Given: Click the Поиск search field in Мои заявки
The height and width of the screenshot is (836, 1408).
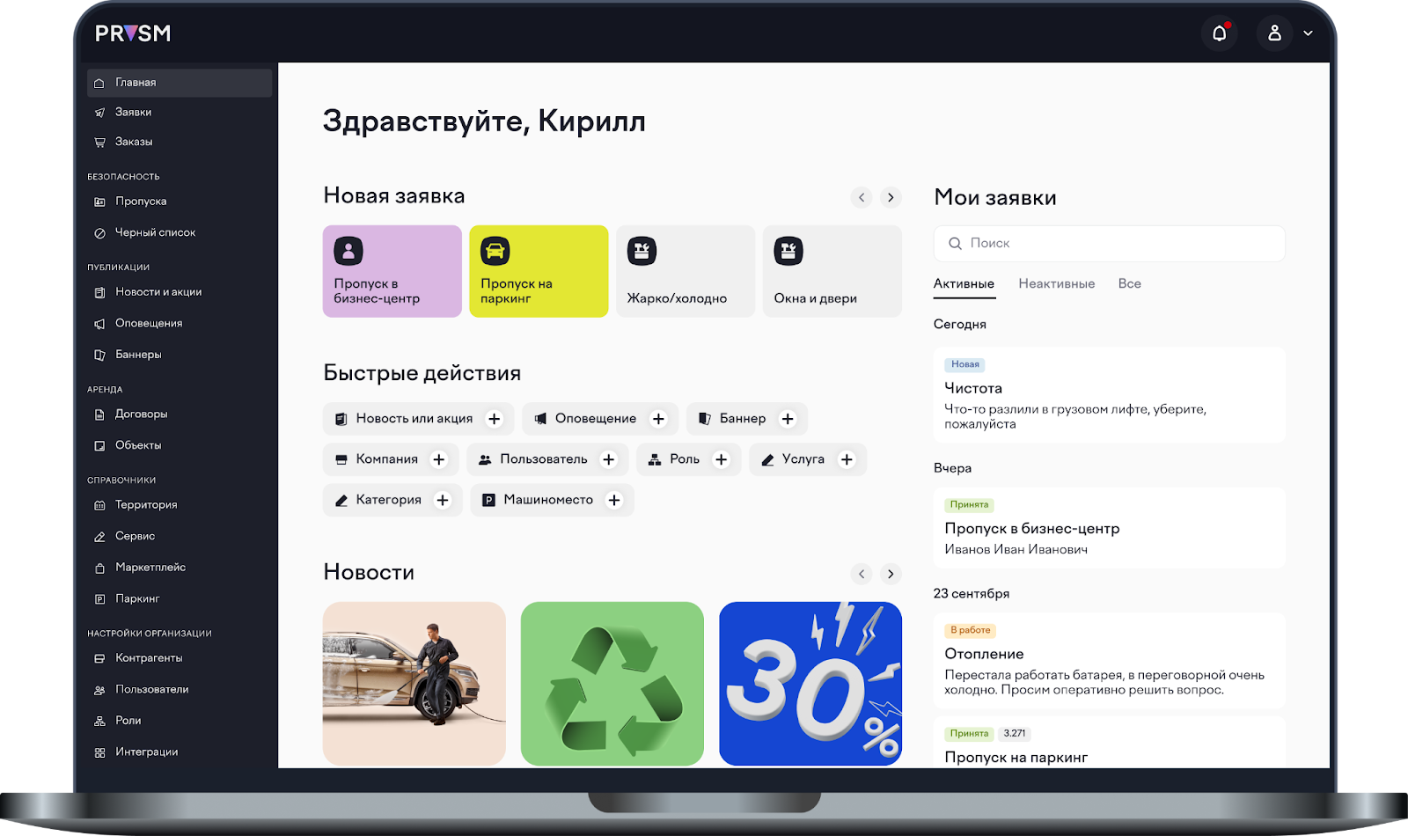Looking at the screenshot, I should (x=1109, y=243).
